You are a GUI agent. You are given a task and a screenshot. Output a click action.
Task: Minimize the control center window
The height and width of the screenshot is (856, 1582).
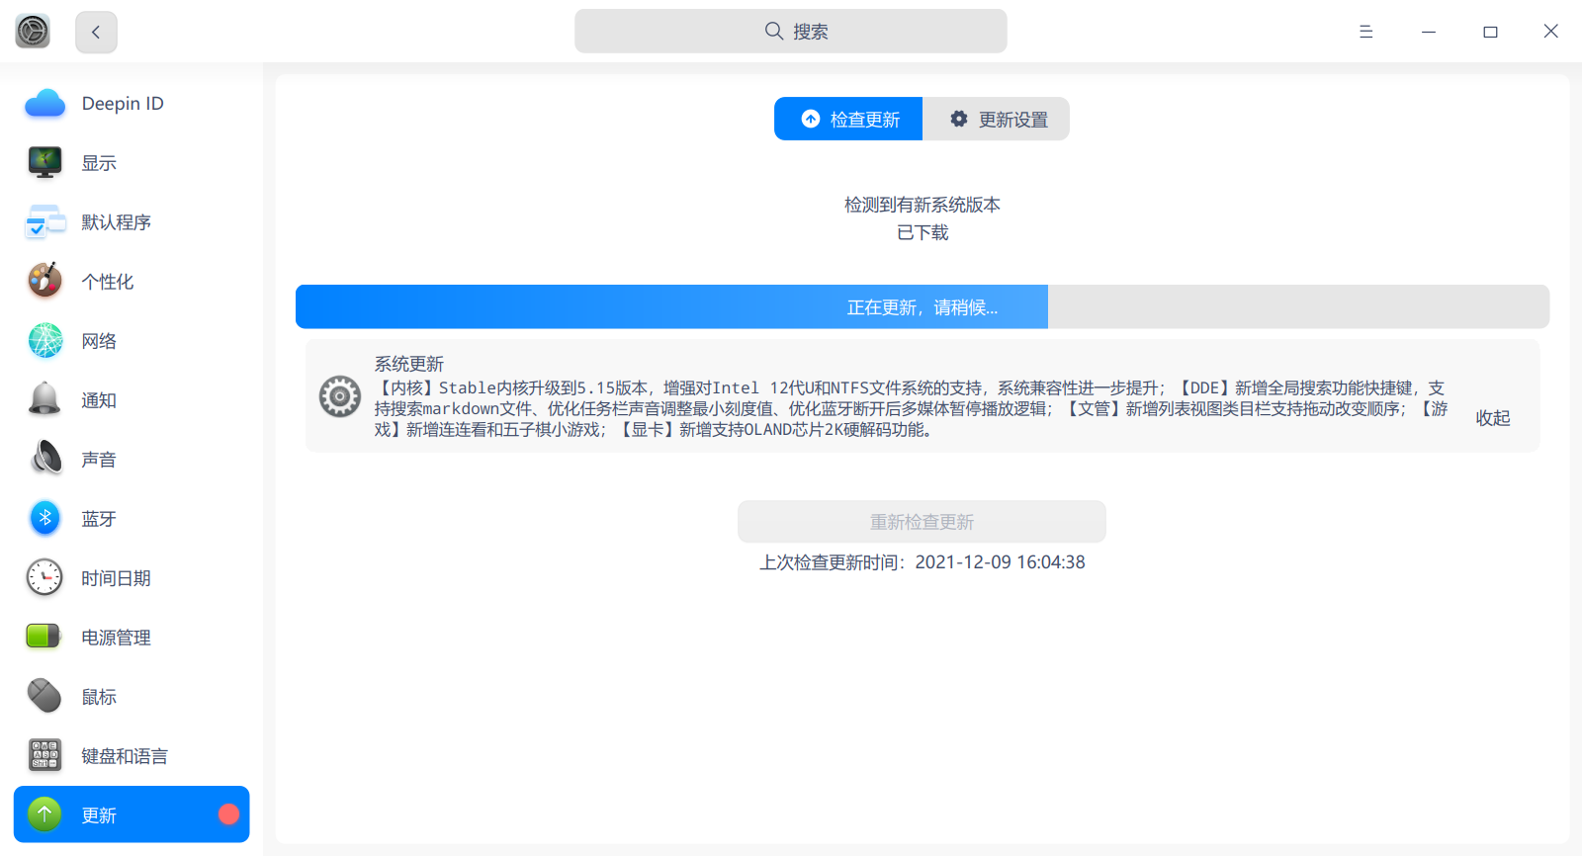click(x=1429, y=32)
